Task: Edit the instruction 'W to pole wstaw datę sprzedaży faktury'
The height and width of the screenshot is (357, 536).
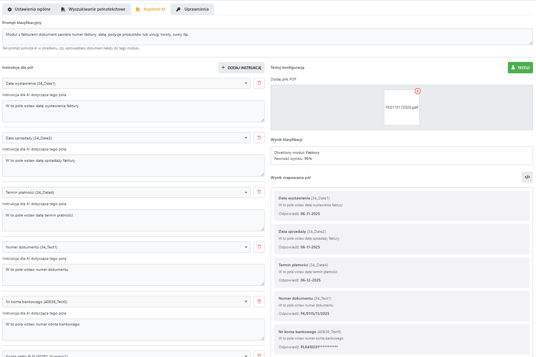Action: click(x=133, y=166)
